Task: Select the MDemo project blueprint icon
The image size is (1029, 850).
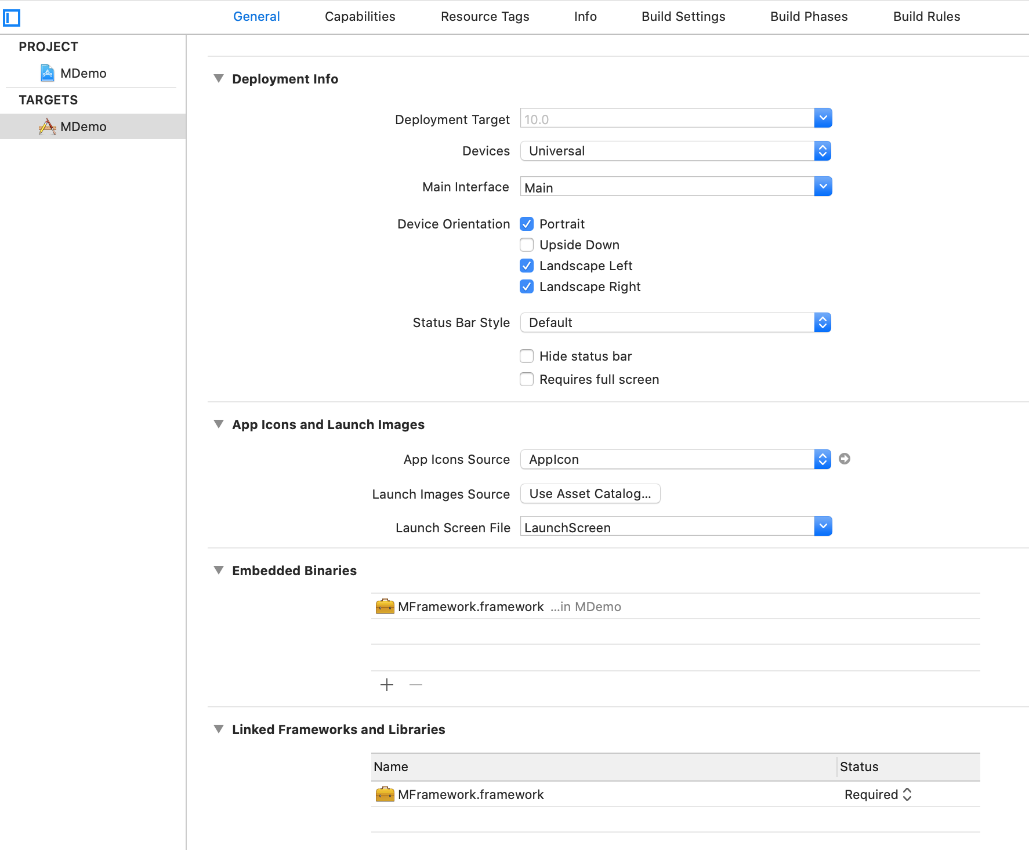Action: (x=48, y=73)
